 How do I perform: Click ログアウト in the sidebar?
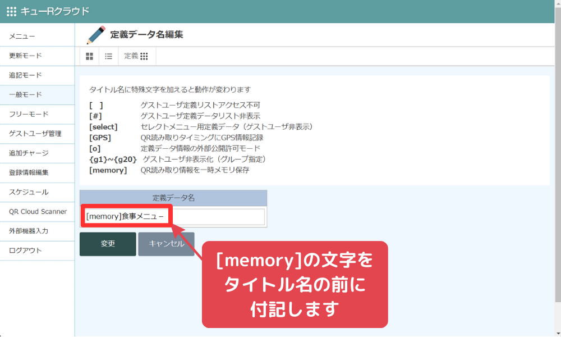pyautogui.click(x=37, y=251)
